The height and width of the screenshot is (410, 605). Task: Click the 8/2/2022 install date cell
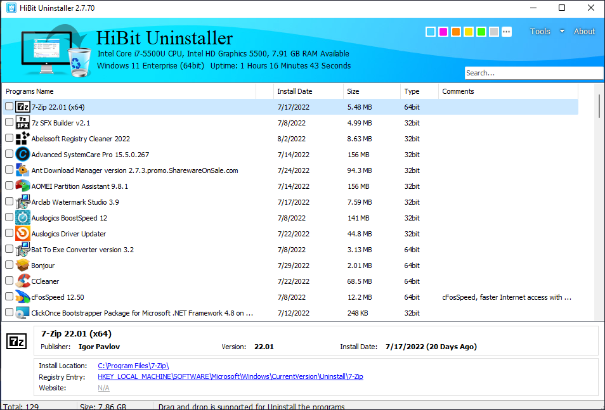point(291,139)
